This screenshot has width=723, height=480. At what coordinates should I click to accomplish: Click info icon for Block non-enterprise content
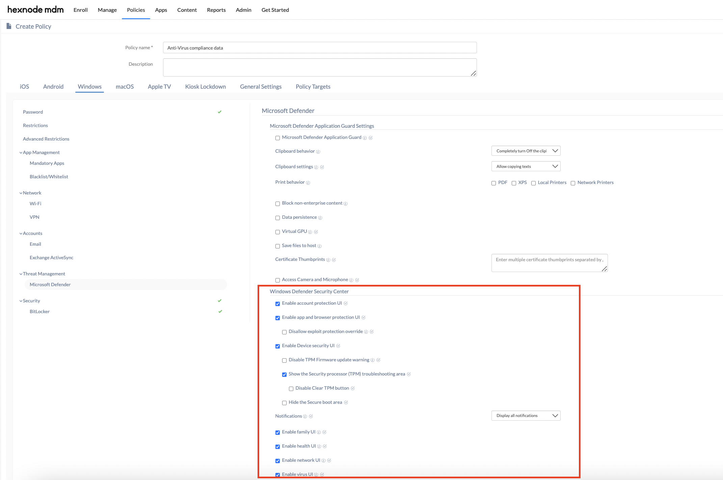(345, 204)
